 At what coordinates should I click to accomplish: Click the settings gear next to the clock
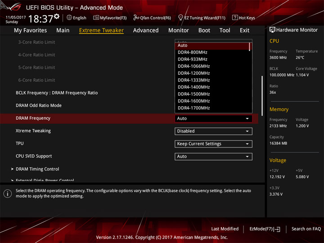(57, 16)
